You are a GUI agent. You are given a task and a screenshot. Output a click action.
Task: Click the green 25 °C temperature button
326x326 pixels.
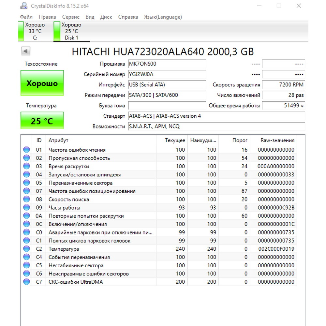42,121
